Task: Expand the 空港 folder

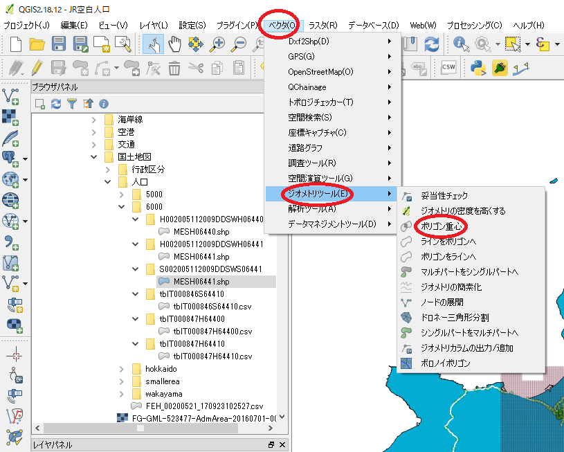Action: [x=93, y=132]
